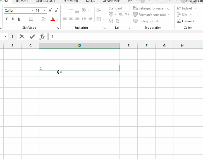Viewport: 203px width, 159px height.
Task: Click the align text left icon
Action: point(65,19)
